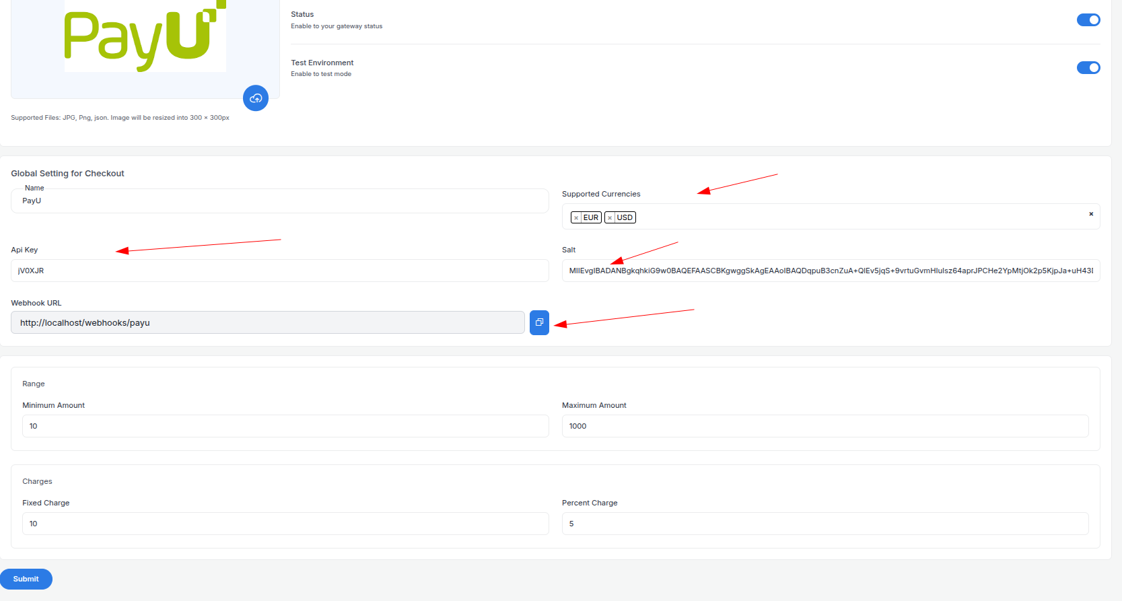The height and width of the screenshot is (601, 1122).
Task: Click the cloud upload image icon
Action: (256, 98)
